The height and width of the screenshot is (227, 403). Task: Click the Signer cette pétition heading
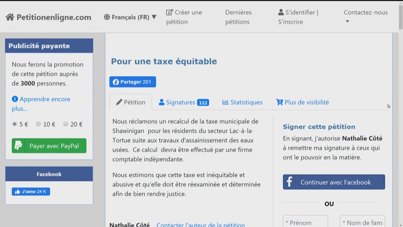point(319,127)
